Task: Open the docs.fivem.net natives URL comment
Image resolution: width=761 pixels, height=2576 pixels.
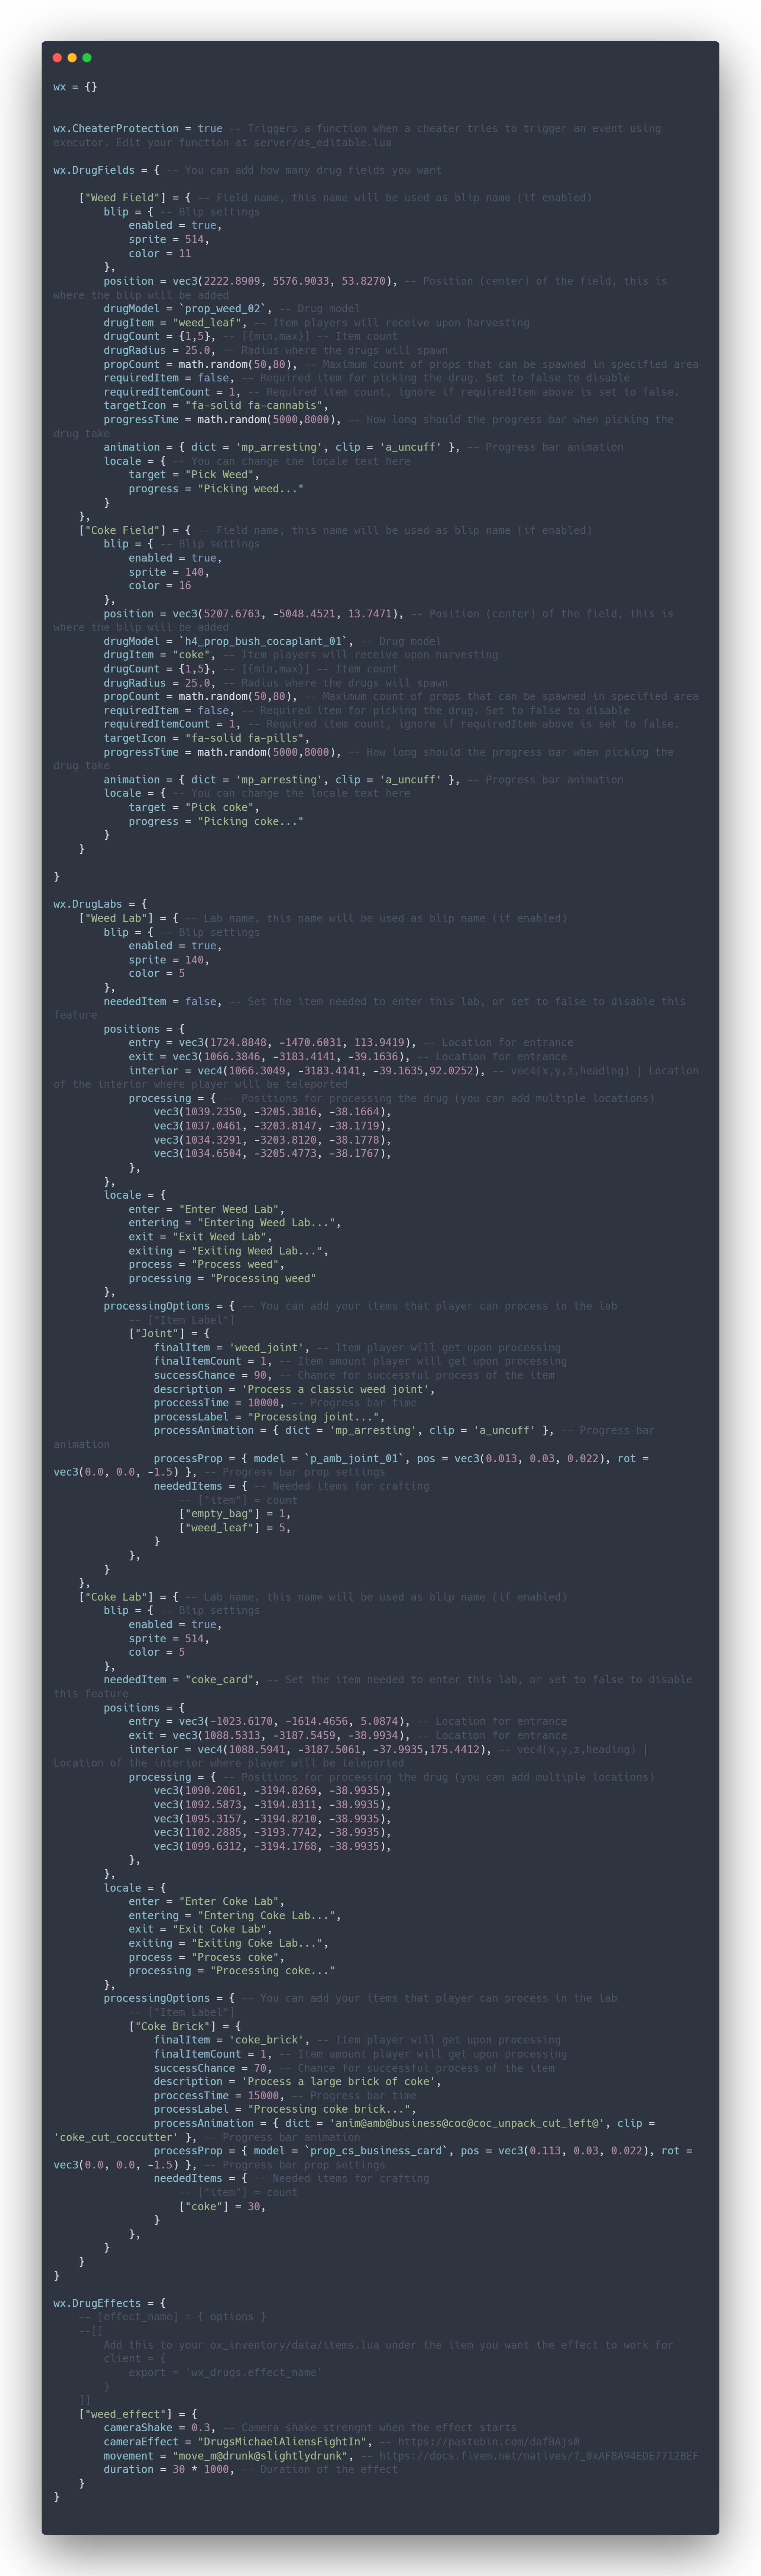Action: tap(538, 2455)
